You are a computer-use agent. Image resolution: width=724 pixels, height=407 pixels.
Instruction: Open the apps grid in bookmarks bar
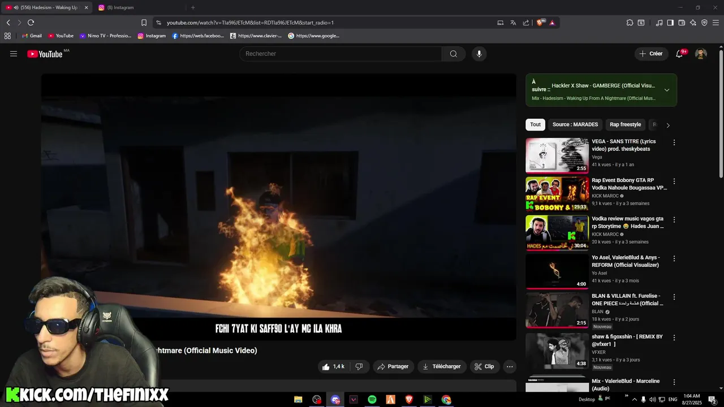pyautogui.click(x=7, y=36)
